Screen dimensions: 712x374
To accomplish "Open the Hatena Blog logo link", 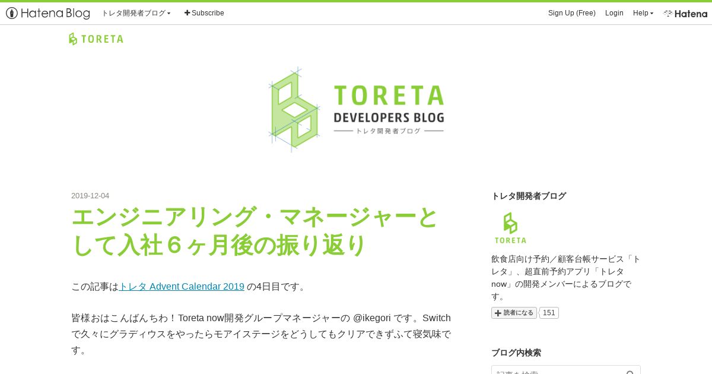I will coord(48,13).
